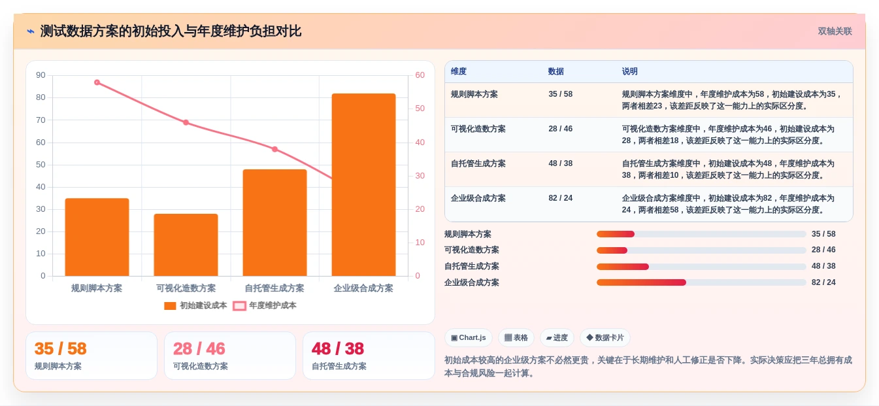This screenshot has height=406, width=879.
Task: Click the pink legend swatch for 年度维护成本
Action: [239, 305]
